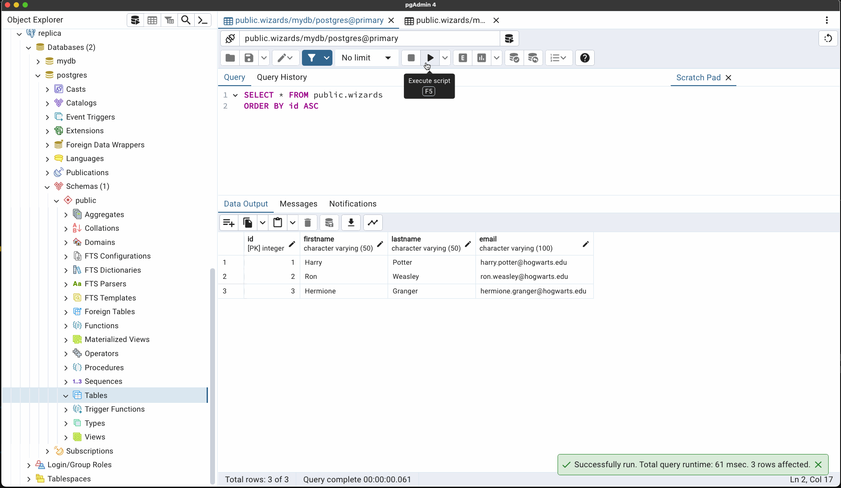
Task: Click View Data table icon in Object Explorer
Action: click(152, 20)
